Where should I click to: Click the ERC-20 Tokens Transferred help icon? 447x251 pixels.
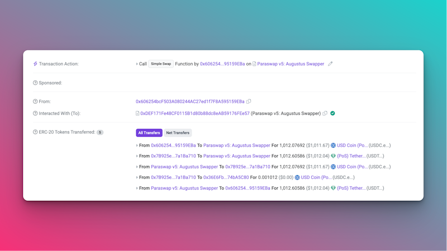coord(35,132)
